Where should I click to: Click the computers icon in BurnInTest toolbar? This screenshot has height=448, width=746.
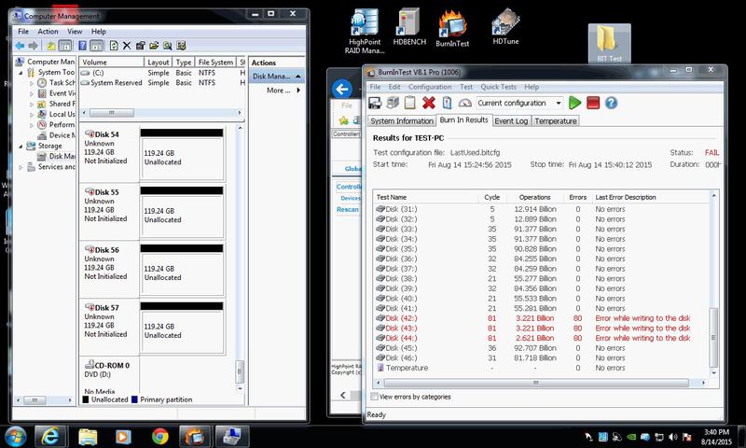point(393,103)
